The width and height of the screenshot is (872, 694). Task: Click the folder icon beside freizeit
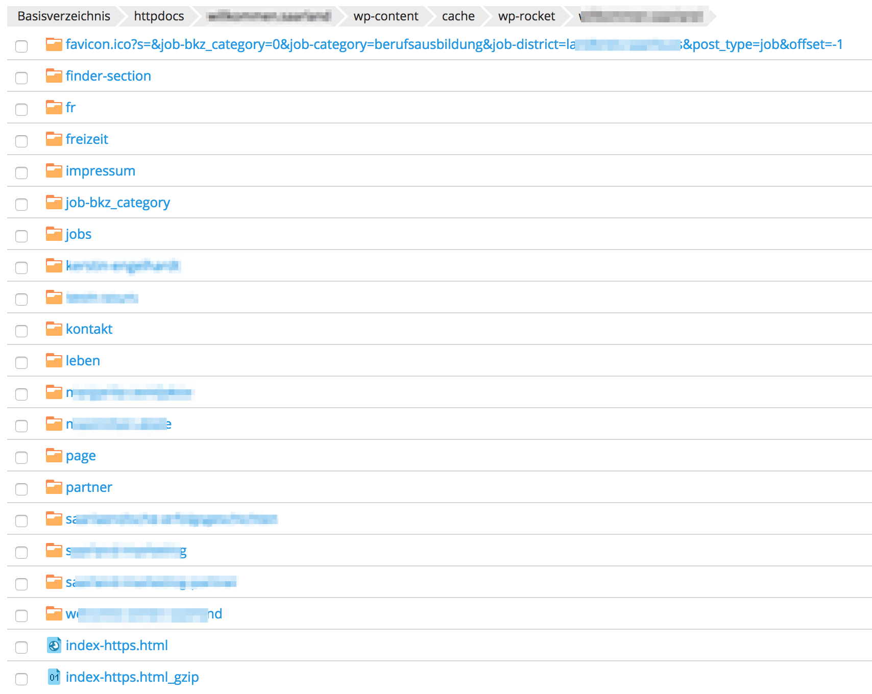[54, 139]
